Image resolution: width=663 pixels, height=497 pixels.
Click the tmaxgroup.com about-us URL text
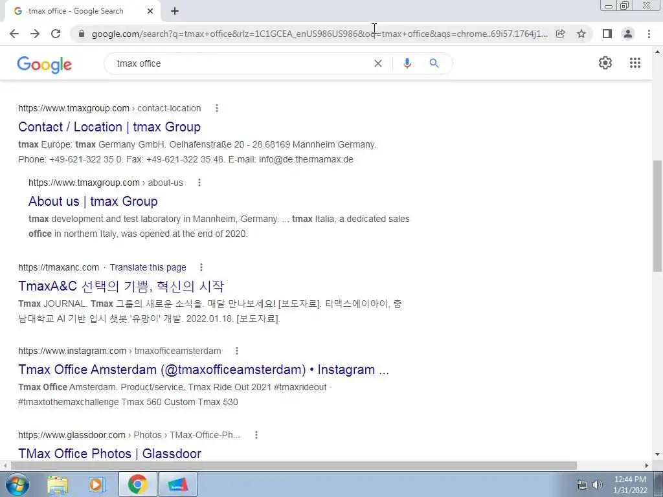pos(106,182)
